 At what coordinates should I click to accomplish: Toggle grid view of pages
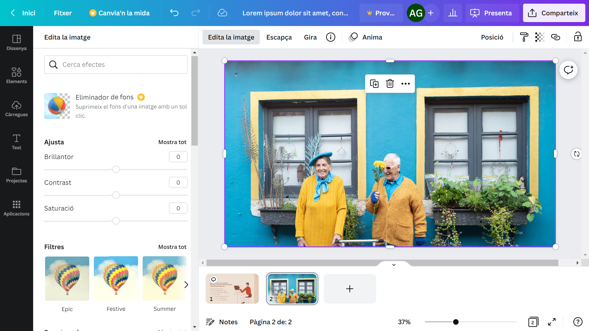[x=533, y=322]
